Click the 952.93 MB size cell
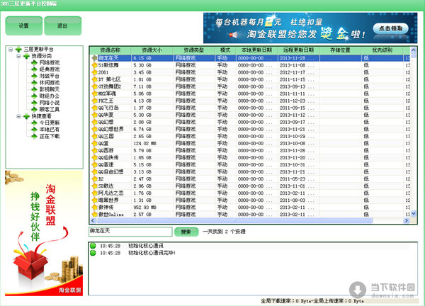Screen dimensions: 425x306 tap(144, 208)
